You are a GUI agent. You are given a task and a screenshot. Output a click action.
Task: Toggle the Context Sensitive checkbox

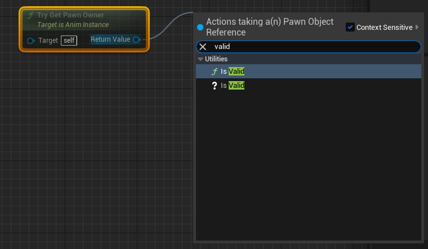point(350,27)
